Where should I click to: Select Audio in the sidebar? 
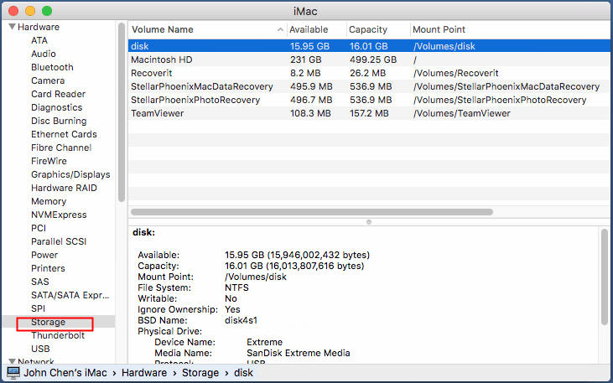[x=44, y=54]
